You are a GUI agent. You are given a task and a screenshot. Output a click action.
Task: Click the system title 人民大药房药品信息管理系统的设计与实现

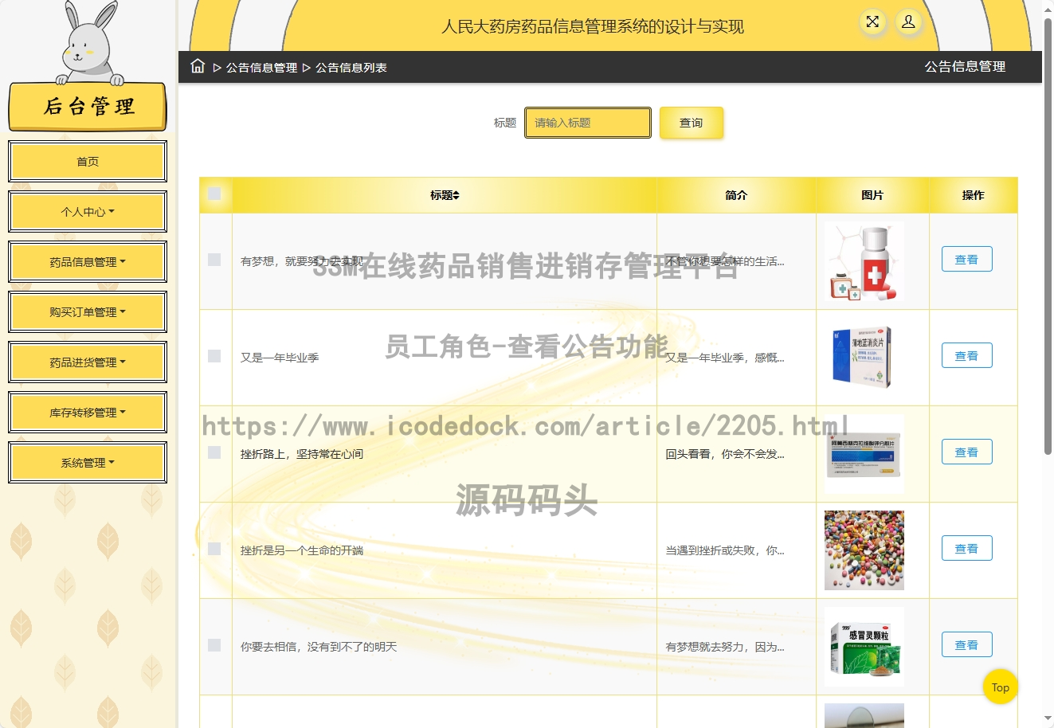593,26
